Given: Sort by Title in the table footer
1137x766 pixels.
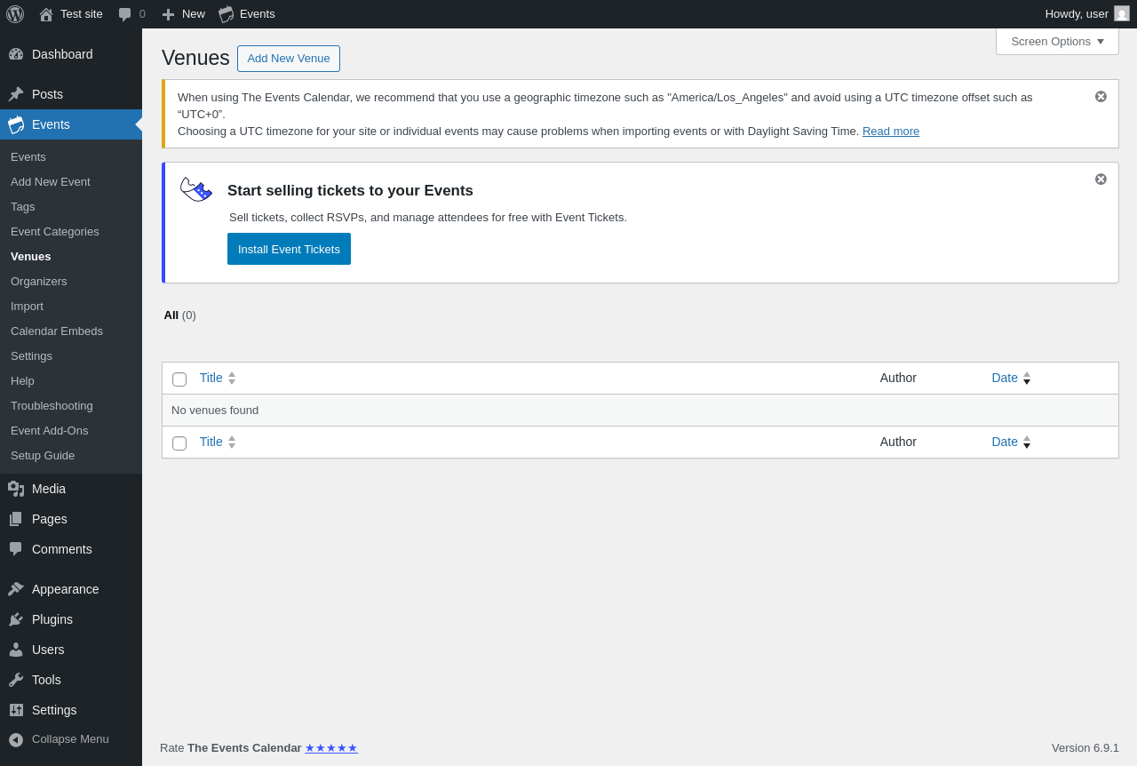Looking at the screenshot, I should 218,442.
